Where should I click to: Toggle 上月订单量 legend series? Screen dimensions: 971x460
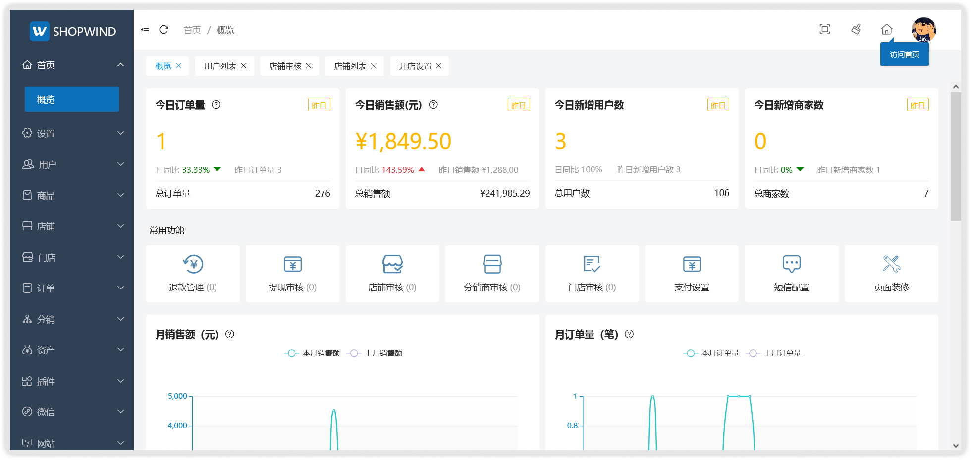pos(773,353)
